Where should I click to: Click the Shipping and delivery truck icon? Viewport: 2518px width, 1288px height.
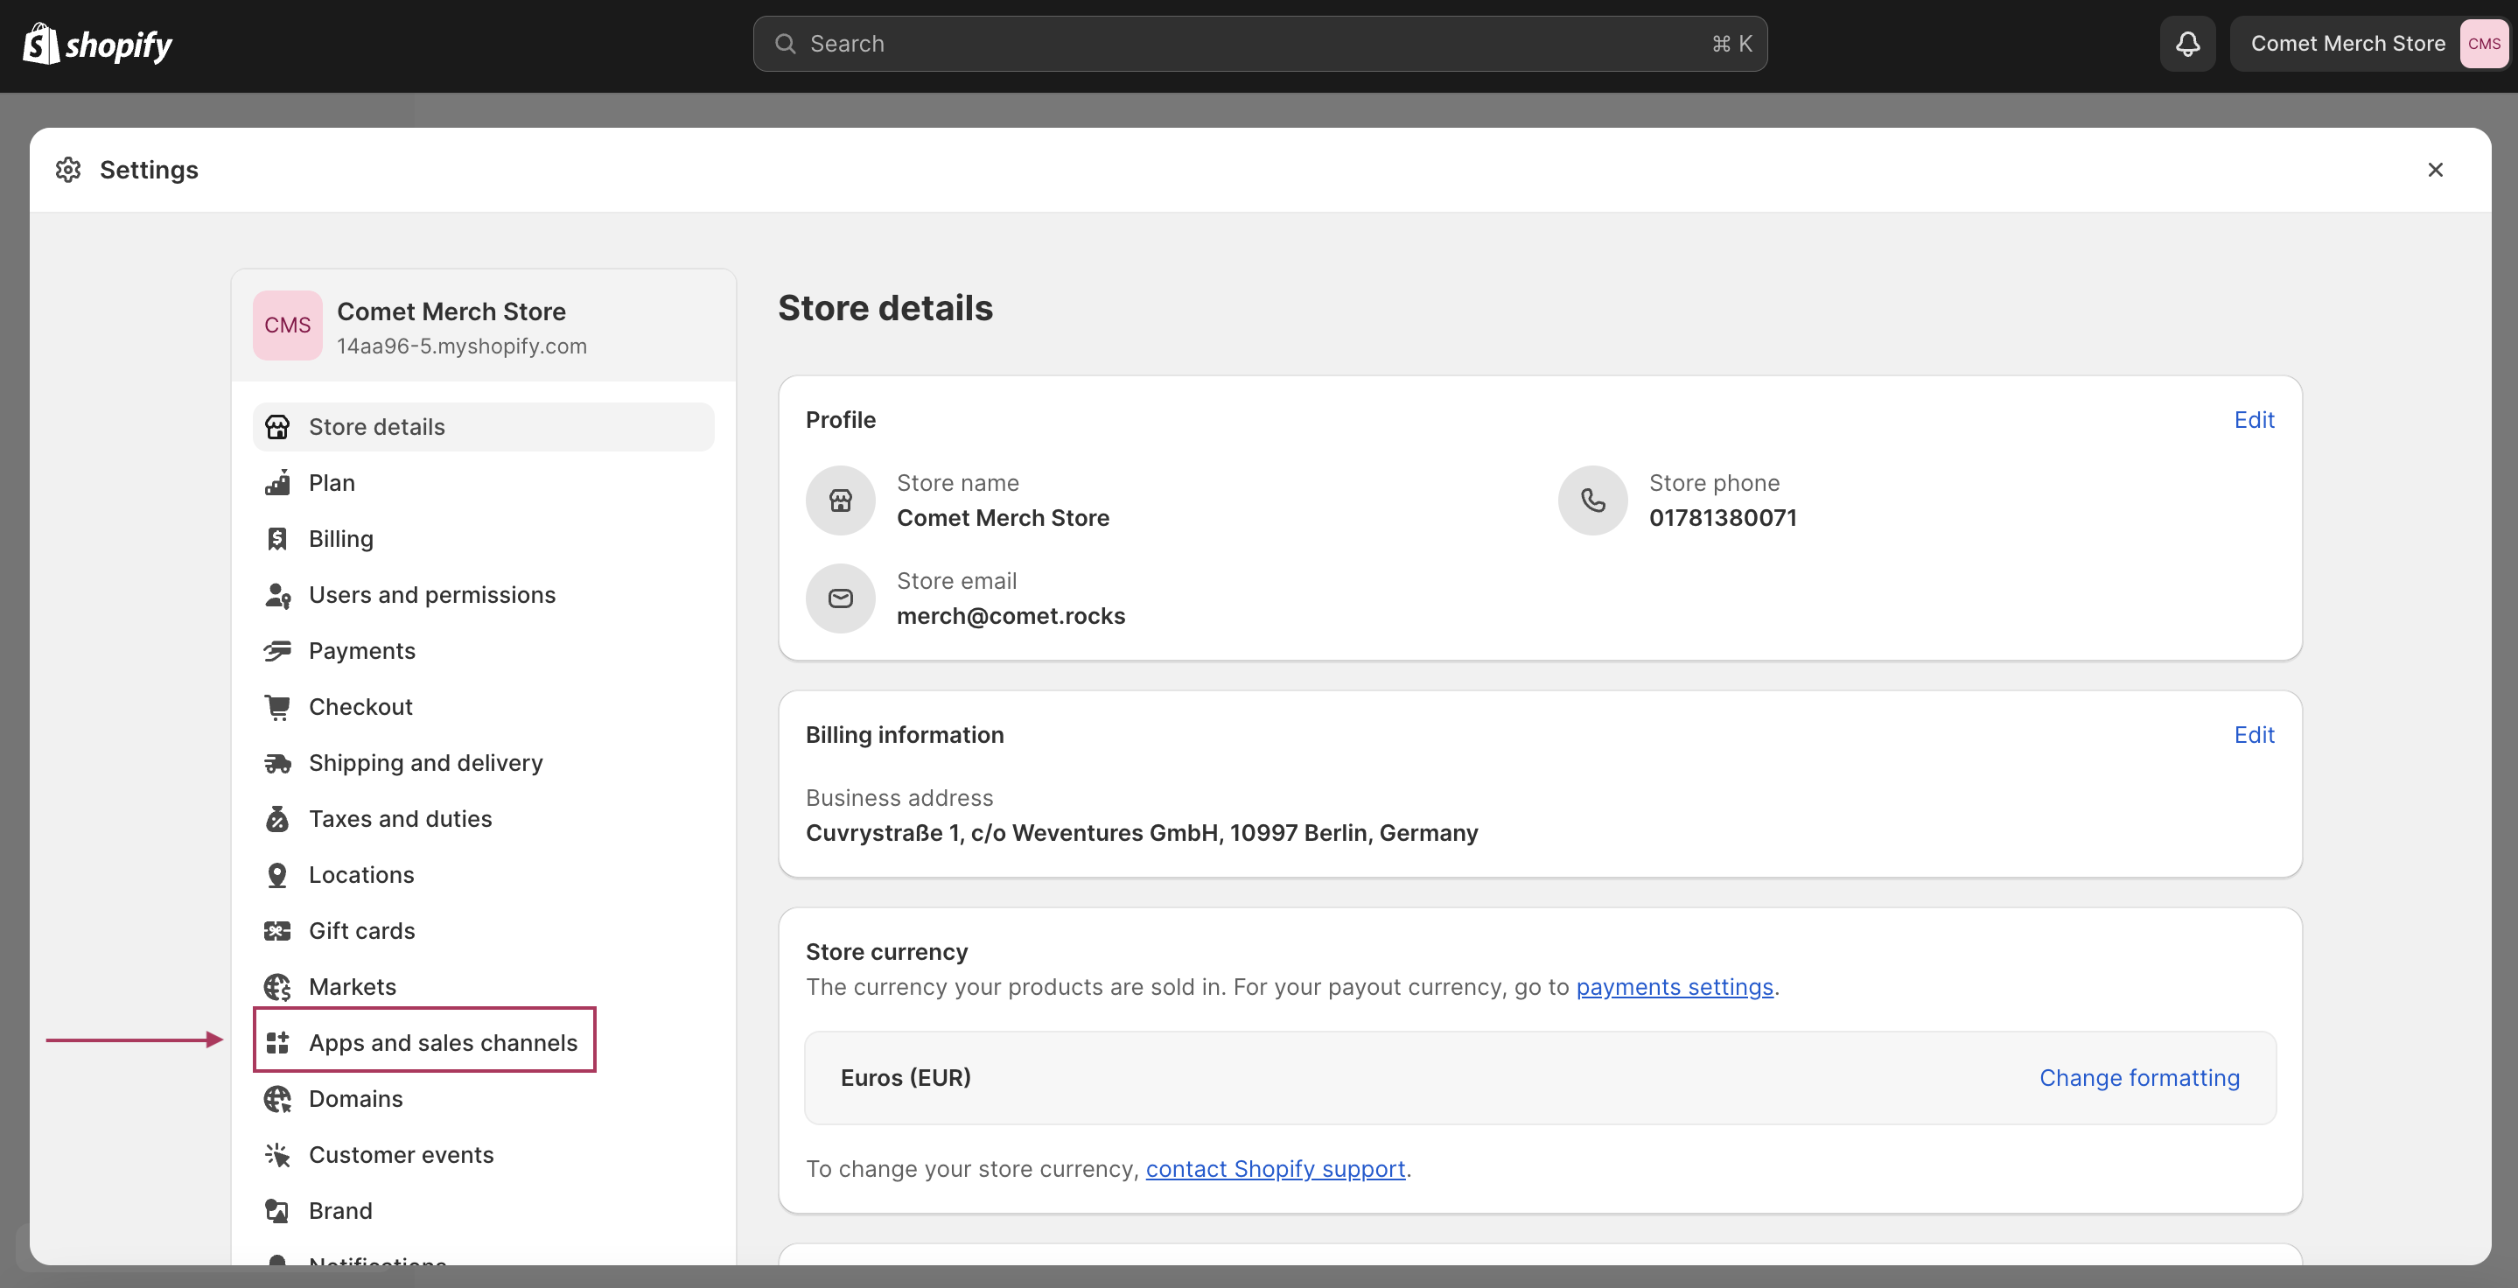pos(277,762)
